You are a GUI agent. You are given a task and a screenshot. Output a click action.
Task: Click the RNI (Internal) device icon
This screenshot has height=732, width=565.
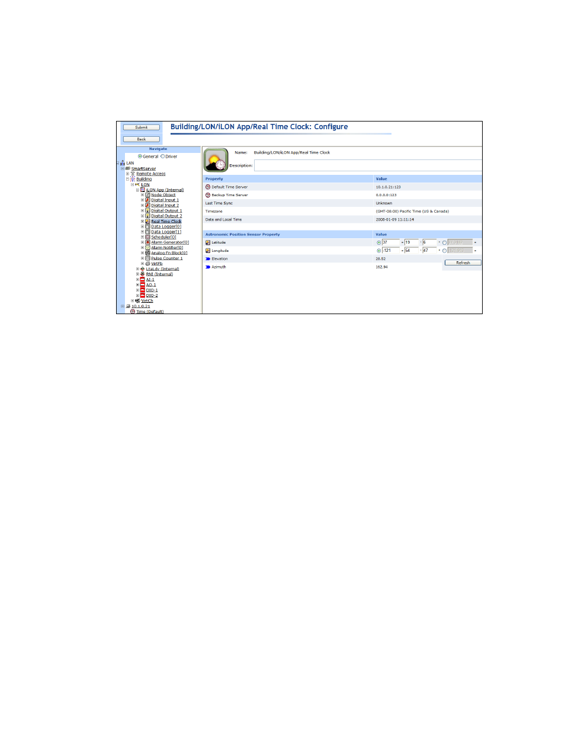(x=143, y=274)
